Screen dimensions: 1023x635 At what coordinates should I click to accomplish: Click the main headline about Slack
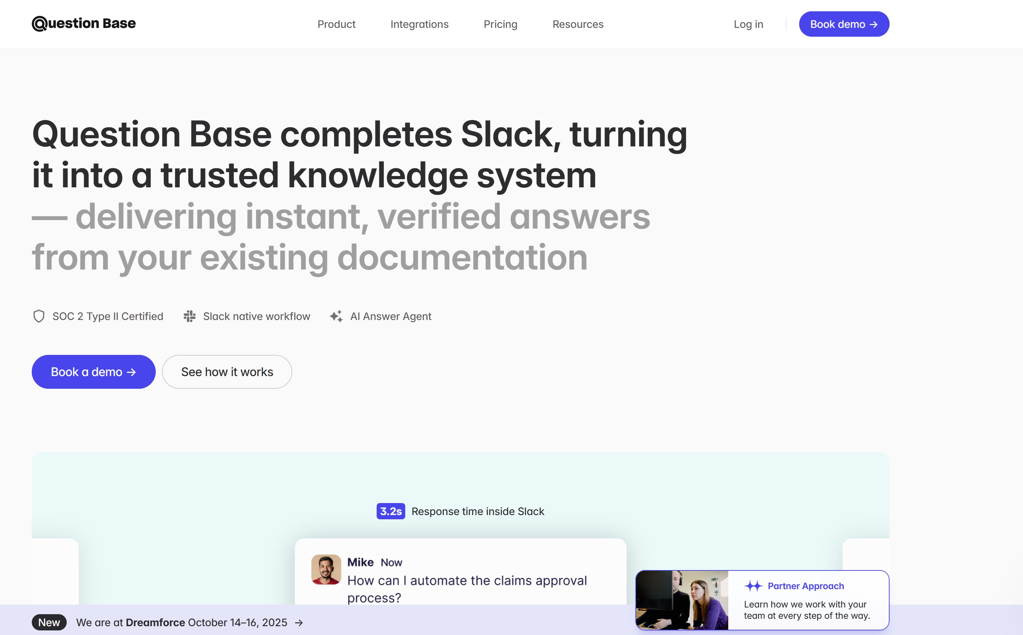pos(359,154)
